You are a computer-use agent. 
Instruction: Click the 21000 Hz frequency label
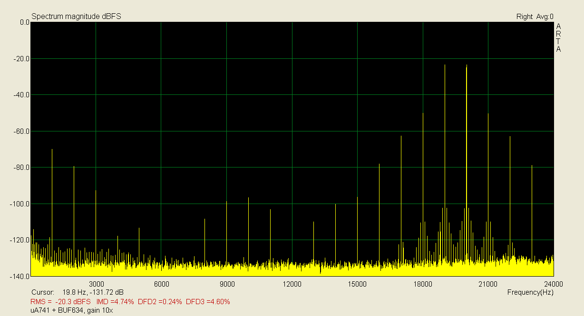[x=488, y=284]
